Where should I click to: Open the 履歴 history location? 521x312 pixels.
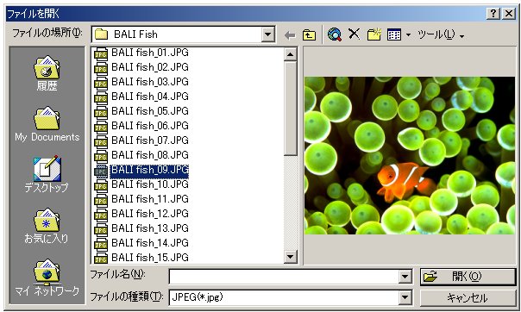pos(47,73)
